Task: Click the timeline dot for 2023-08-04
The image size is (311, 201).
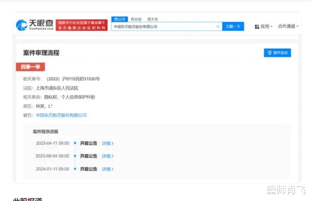Action: [x=75, y=156]
